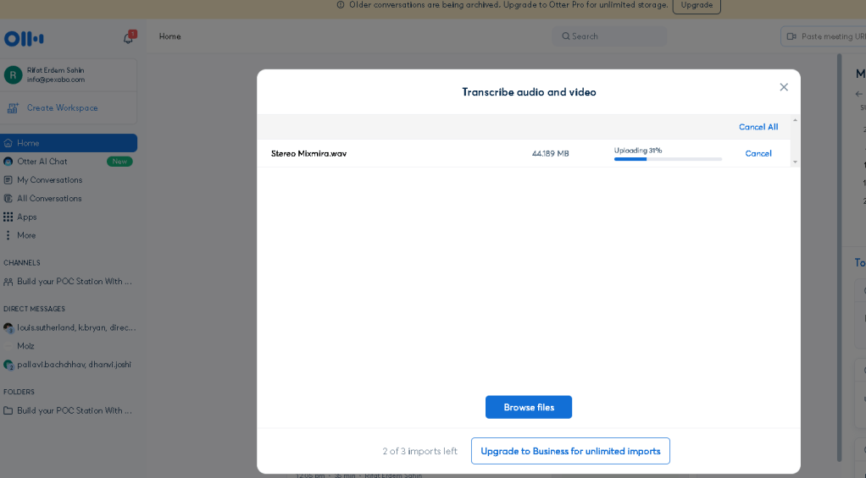Click the New badge on Otter AI Chat
The width and height of the screenshot is (866, 478).
pyautogui.click(x=119, y=162)
